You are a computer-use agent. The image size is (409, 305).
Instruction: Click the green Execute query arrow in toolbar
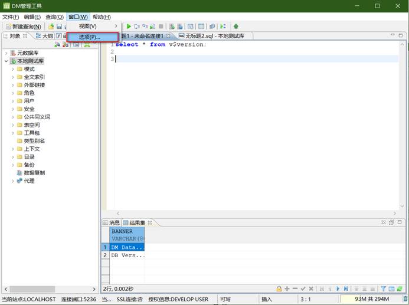[129, 27]
